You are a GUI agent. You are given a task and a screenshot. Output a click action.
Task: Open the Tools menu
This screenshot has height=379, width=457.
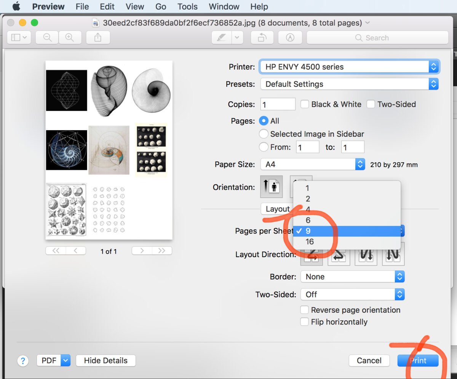point(187,6)
